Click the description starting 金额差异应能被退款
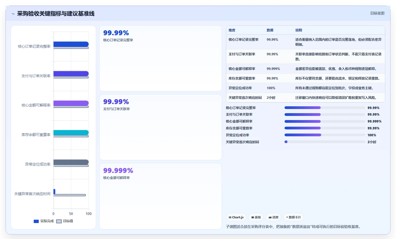The height and width of the screenshot is (239, 396). pos(336,69)
